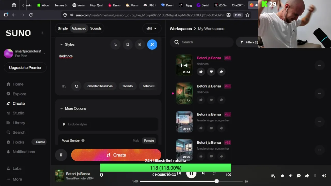Select Female vocal gender
The width and height of the screenshot is (331, 186).
pyautogui.click(x=149, y=141)
